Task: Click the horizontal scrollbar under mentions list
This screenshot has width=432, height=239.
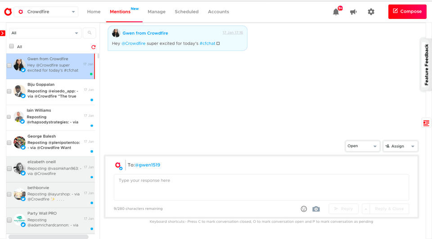Action: [x=49, y=237]
